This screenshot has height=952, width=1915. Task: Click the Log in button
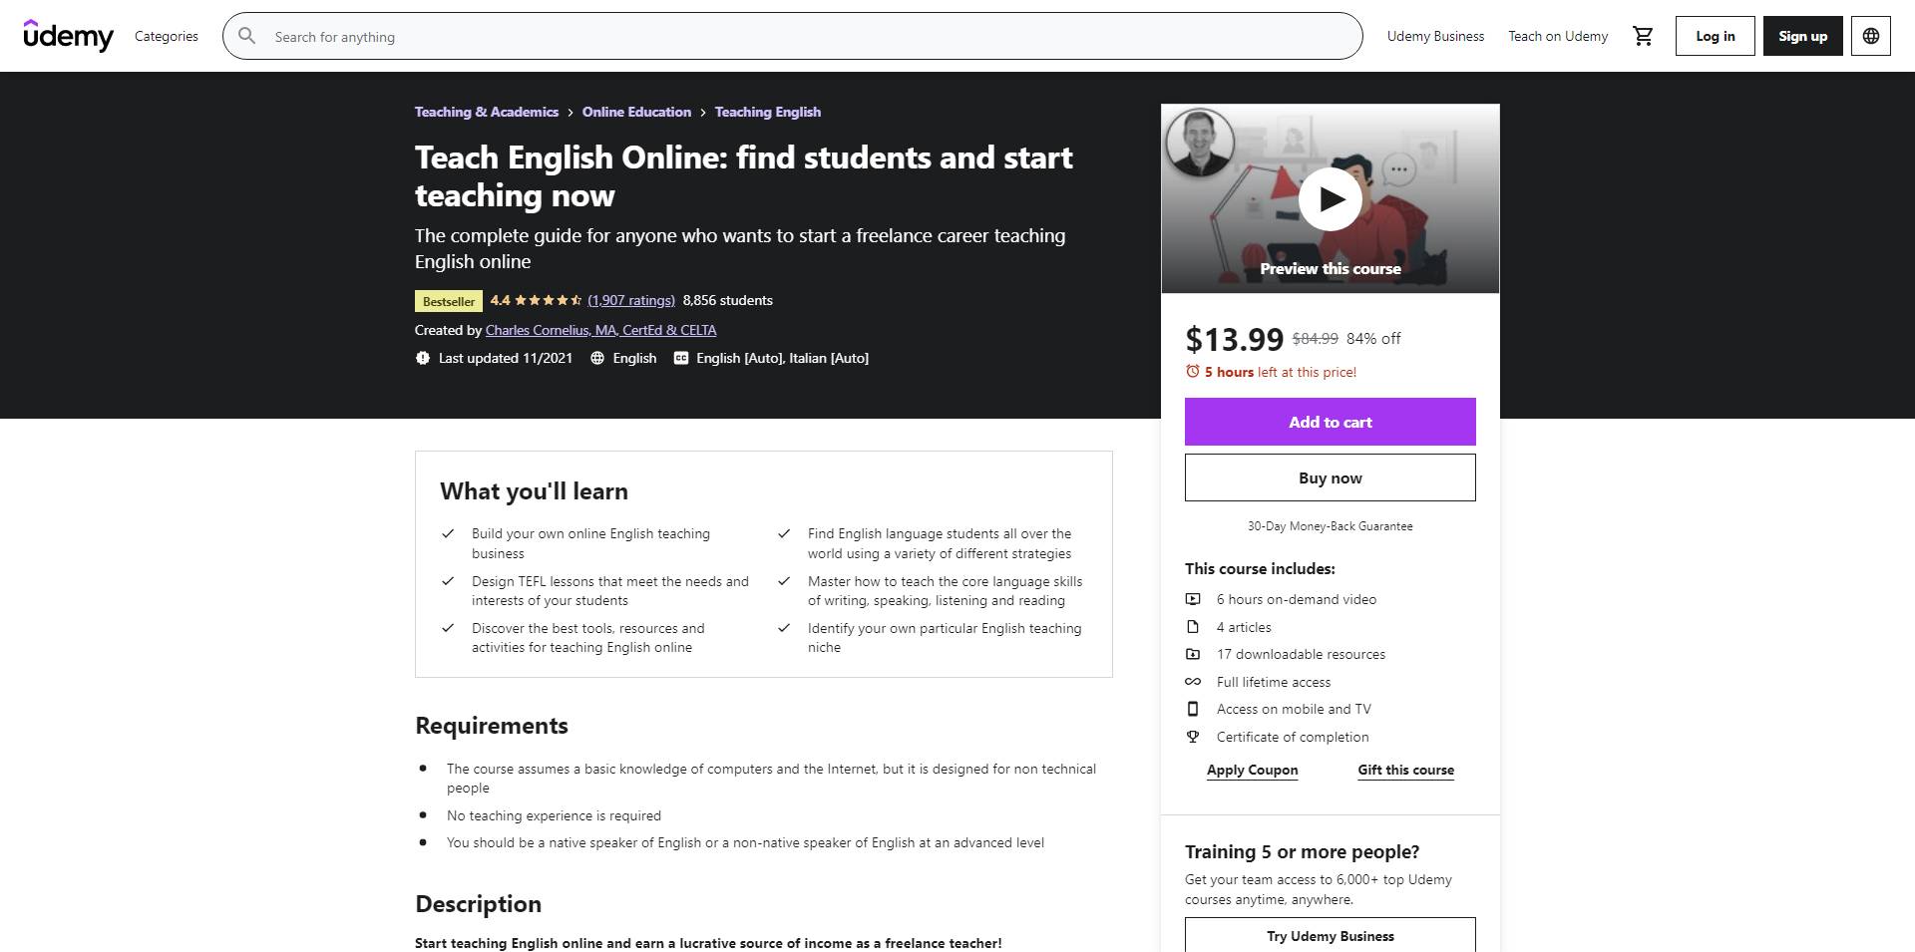[x=1715, y=36]
